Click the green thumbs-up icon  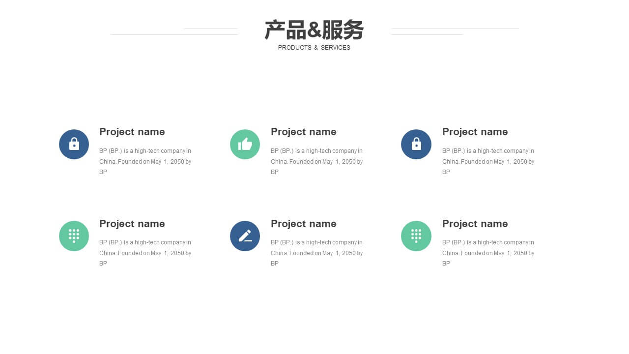(x=245, y=144)
